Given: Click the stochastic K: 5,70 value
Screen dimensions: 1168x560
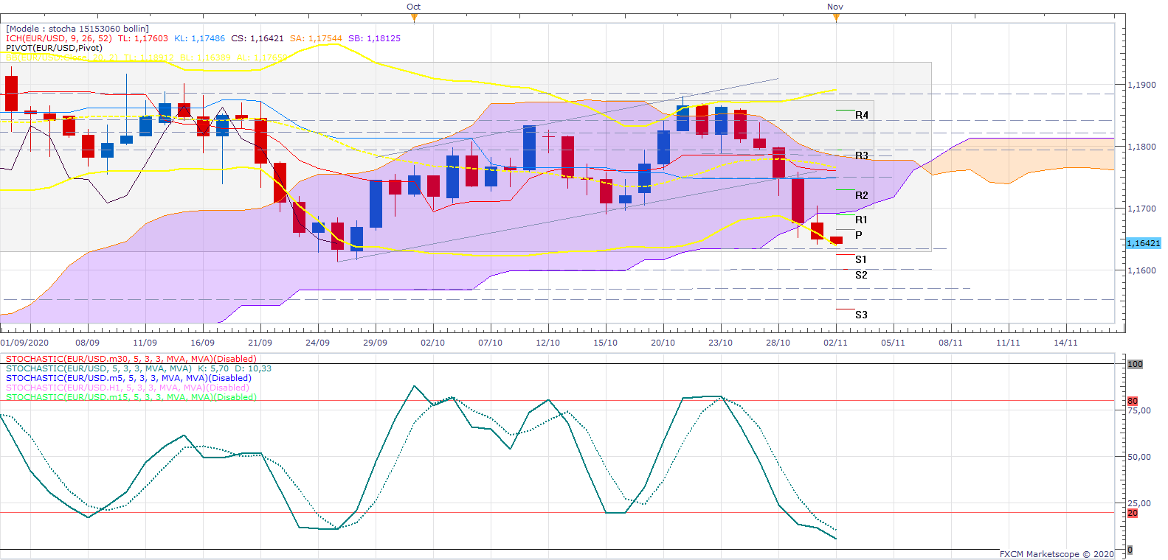Looking at the screenshot, I should (x=213, y=368).
